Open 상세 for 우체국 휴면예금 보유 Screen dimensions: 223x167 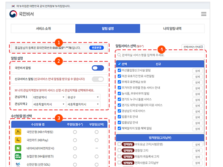pyautogui.click(x=197, y=82)
